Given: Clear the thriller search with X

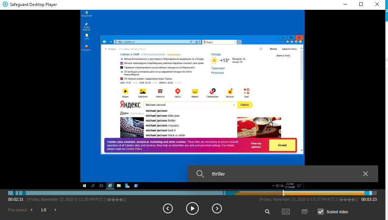Looking at the screenshot, I should pyautogui.click(x=365, y=174).
